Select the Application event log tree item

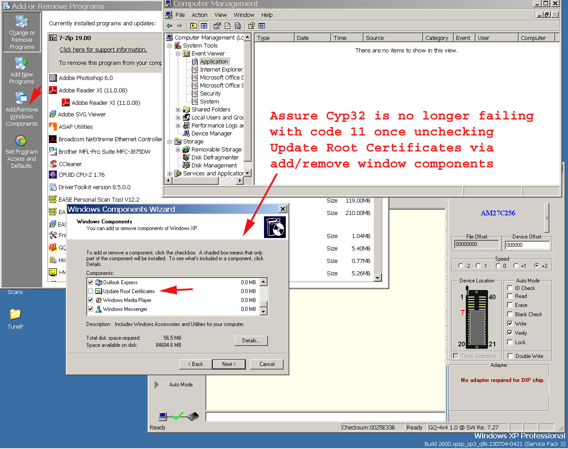tap(214, 62)
